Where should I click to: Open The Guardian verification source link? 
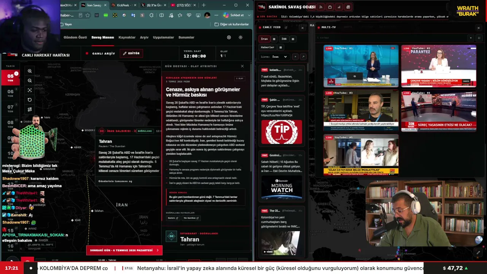tap(191, 218)
